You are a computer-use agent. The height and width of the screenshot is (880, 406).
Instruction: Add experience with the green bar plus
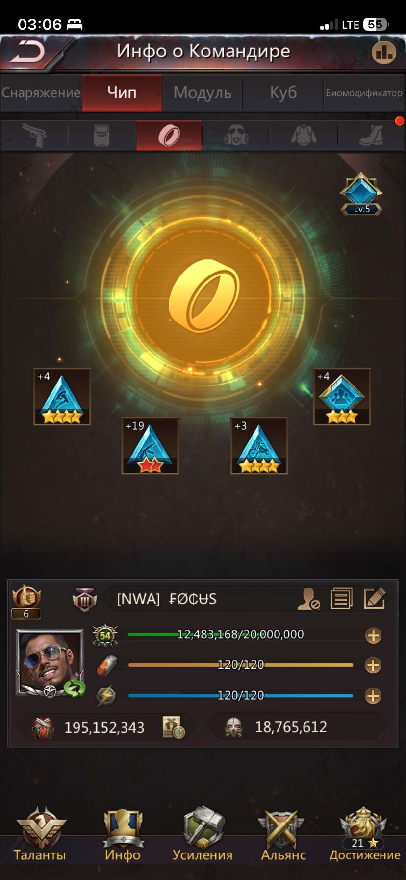click(x=373, y=635)
